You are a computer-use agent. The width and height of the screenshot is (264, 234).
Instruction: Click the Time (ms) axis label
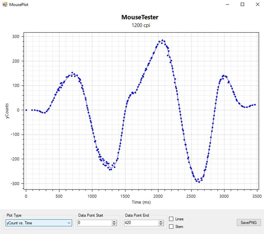pos(141,202)
